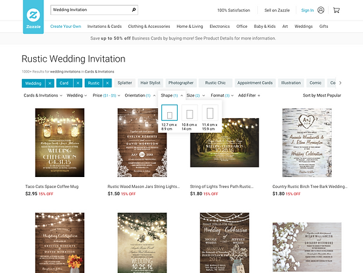Viewport: 363px width, 273px height.
Task: Open the trees path lights invitation thumbnail
Action: 224,143
